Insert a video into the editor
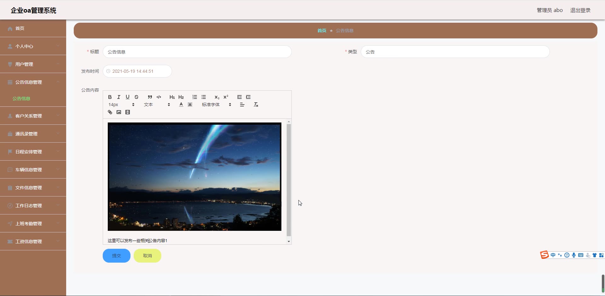 (128, 112)
